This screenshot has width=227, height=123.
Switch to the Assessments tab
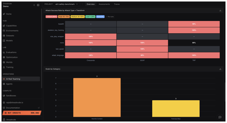pyautogui.click(x=104, y=4)
